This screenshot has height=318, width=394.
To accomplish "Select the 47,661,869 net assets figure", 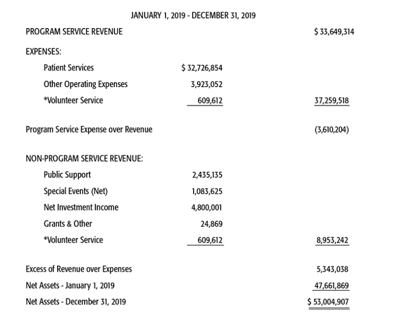I will point(331,286).
